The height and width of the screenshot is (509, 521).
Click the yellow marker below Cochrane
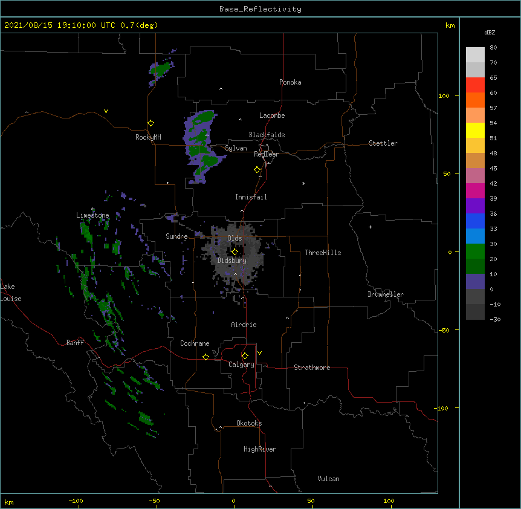pyautogui.click(x=205, y=357)
